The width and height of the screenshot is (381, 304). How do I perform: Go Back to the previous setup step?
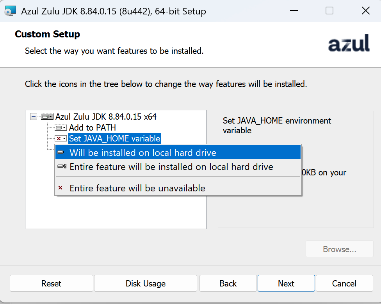click(228, 283)
